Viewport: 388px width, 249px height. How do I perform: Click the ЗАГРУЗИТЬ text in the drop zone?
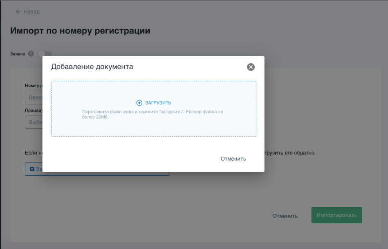(x=158, y=103)
